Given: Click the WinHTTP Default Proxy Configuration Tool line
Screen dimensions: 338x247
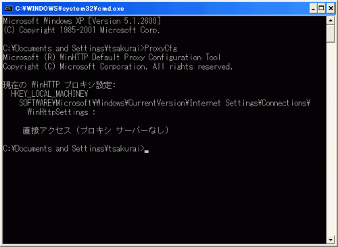Looking at the screenshot, I should (x=112, y=58).
